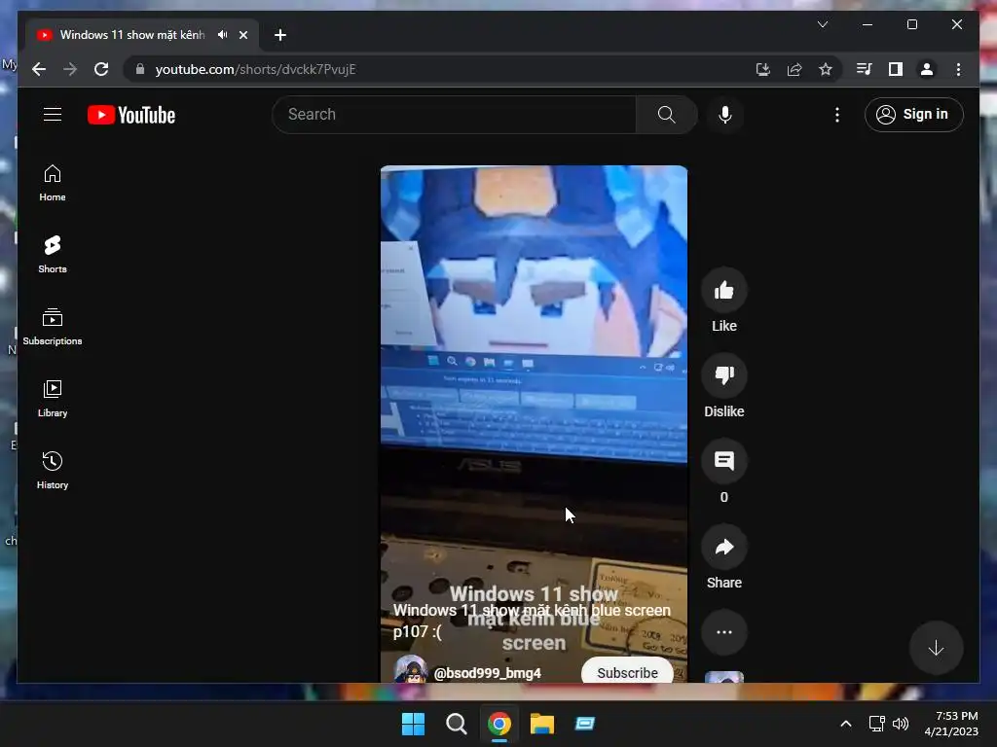Sign in to YouTube
The height and width of the screenshot is (747, 997).
(913, 115)
